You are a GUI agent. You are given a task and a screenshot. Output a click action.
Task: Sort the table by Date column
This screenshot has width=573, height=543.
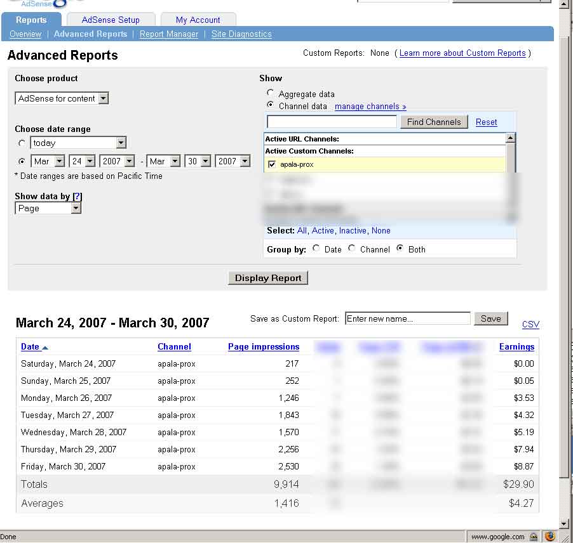30,347
